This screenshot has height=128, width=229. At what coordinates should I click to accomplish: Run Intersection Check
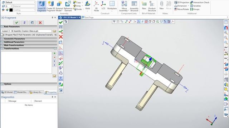(x=200, y=2)
